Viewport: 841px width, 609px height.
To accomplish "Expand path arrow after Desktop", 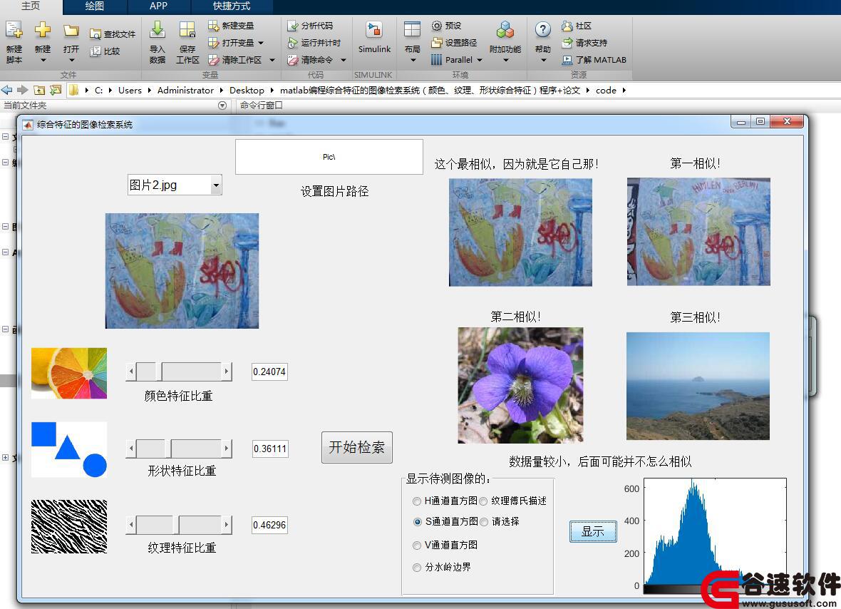I will 272,90.
